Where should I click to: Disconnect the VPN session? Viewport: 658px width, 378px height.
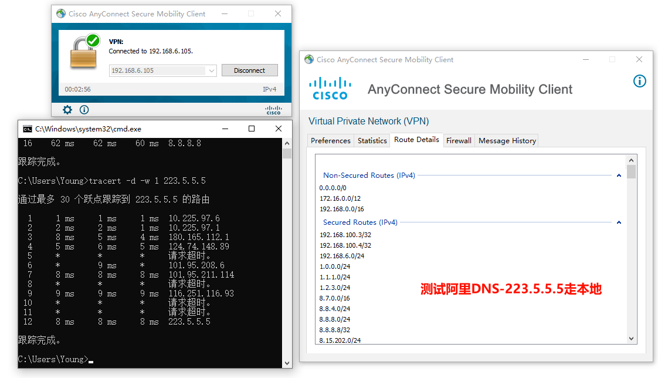[250, 70]
